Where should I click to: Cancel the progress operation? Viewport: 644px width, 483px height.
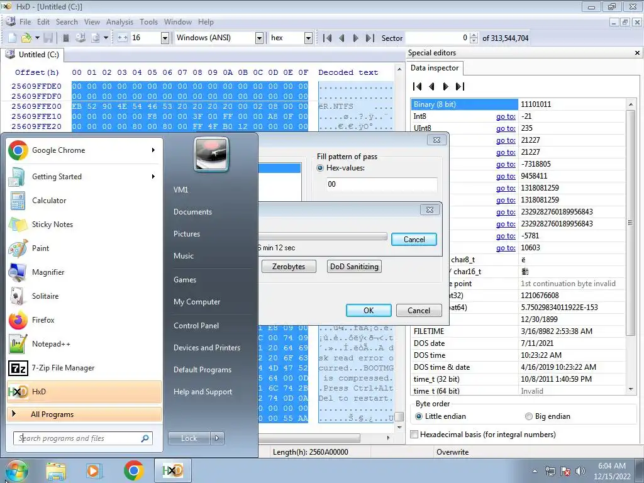pos(414,240)
